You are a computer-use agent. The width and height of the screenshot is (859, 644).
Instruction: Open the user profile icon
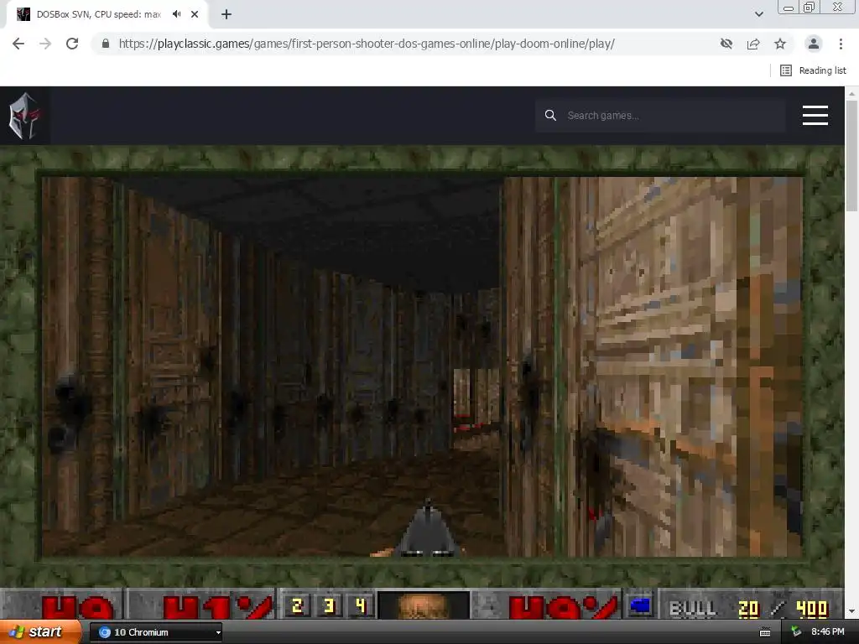coord(814,44)
